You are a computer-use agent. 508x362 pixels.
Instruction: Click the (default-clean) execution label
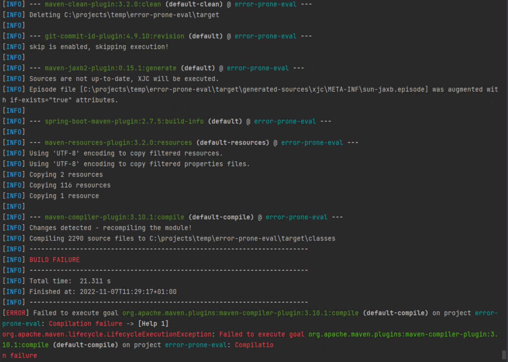tap(194, 4)
